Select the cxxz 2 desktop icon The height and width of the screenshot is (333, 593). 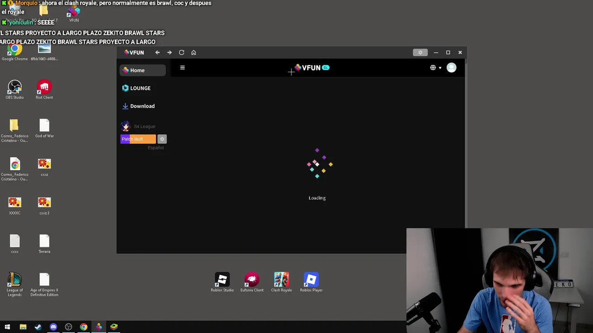pos(44,206)
